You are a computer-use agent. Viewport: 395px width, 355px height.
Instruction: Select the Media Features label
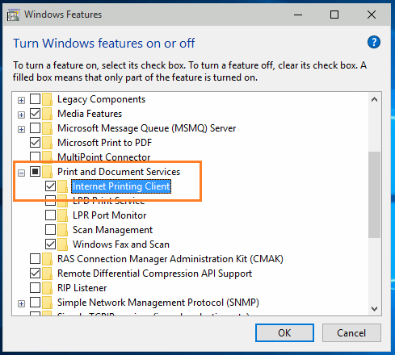click(x=90, y=114)
